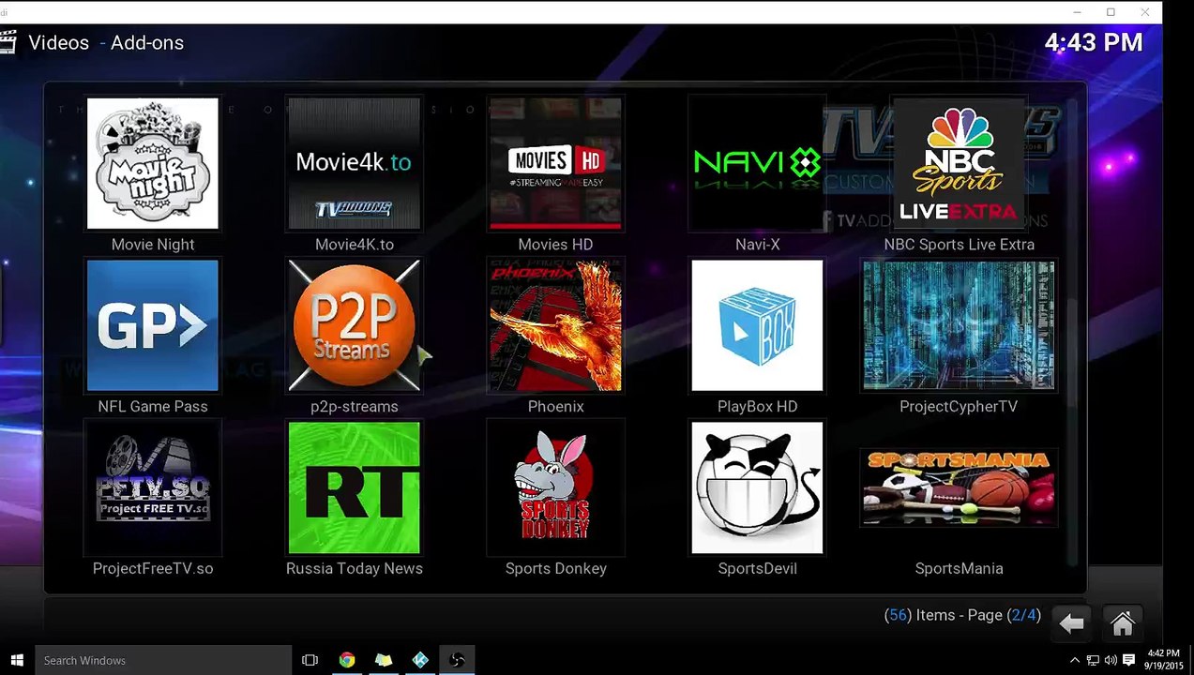Click the Kodi 4:43 PM clock

(x=1094, y=42)
